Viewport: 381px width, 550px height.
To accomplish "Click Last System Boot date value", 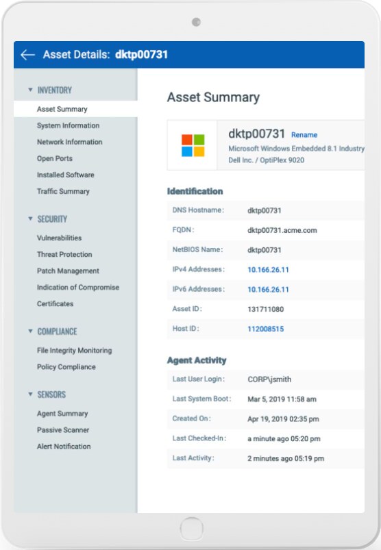I will pyautogui.click(x=282, y=399).
